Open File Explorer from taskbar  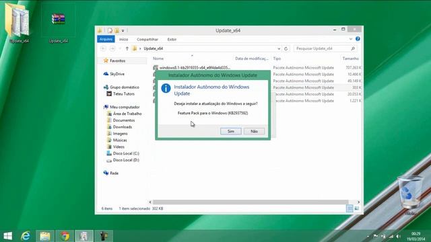coord(45,236)
